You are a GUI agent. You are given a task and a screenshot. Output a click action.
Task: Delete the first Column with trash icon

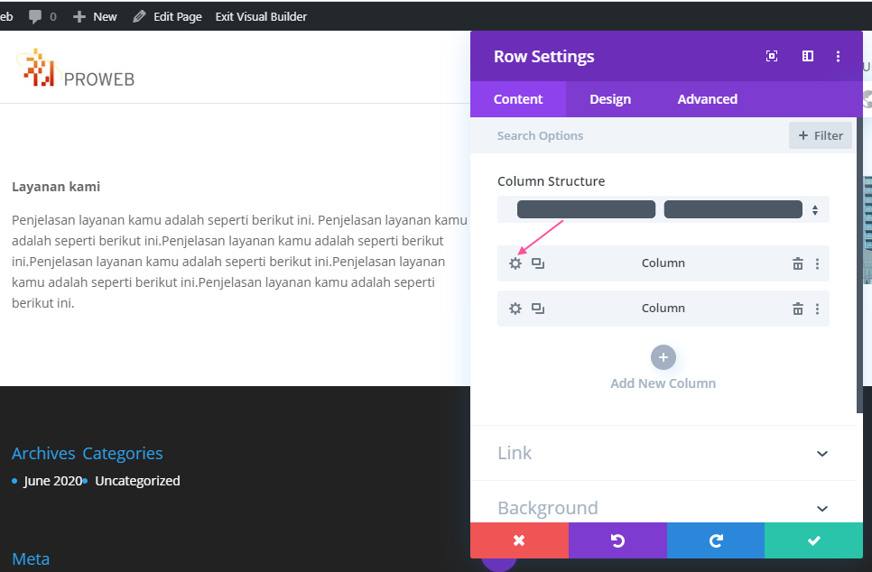point(797,263)
